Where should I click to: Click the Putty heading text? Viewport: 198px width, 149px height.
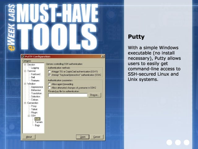coord(136,37)
